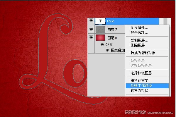Choose 转换为智能对象 menu entry
Viewport: 176px width, 117px height.
click(x=143, y=53)
